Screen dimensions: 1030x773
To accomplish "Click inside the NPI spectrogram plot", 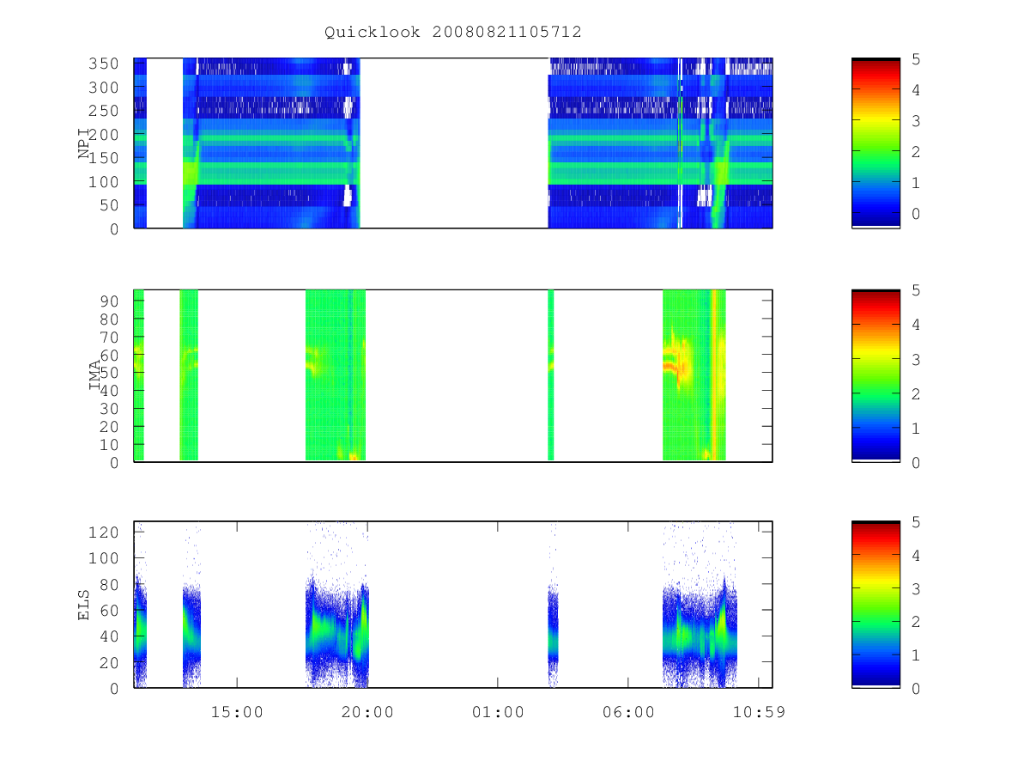I will point(453,143).
